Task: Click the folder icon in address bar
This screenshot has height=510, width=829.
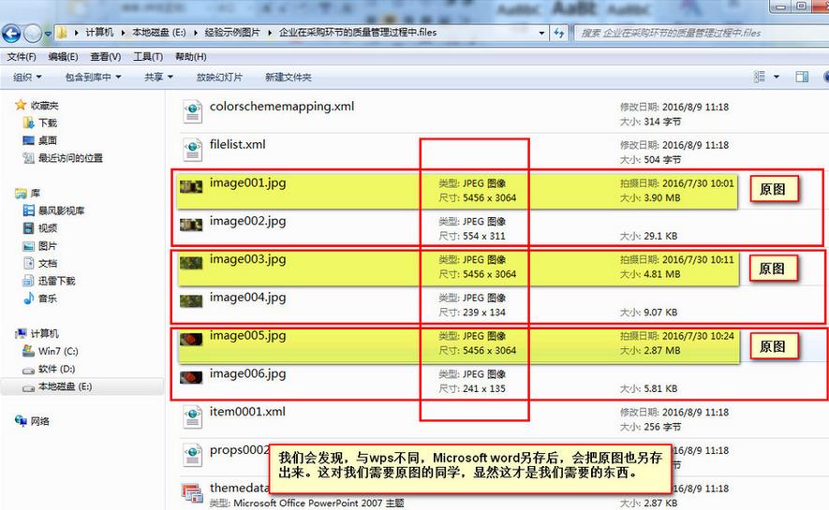Action: coord(62,33)
